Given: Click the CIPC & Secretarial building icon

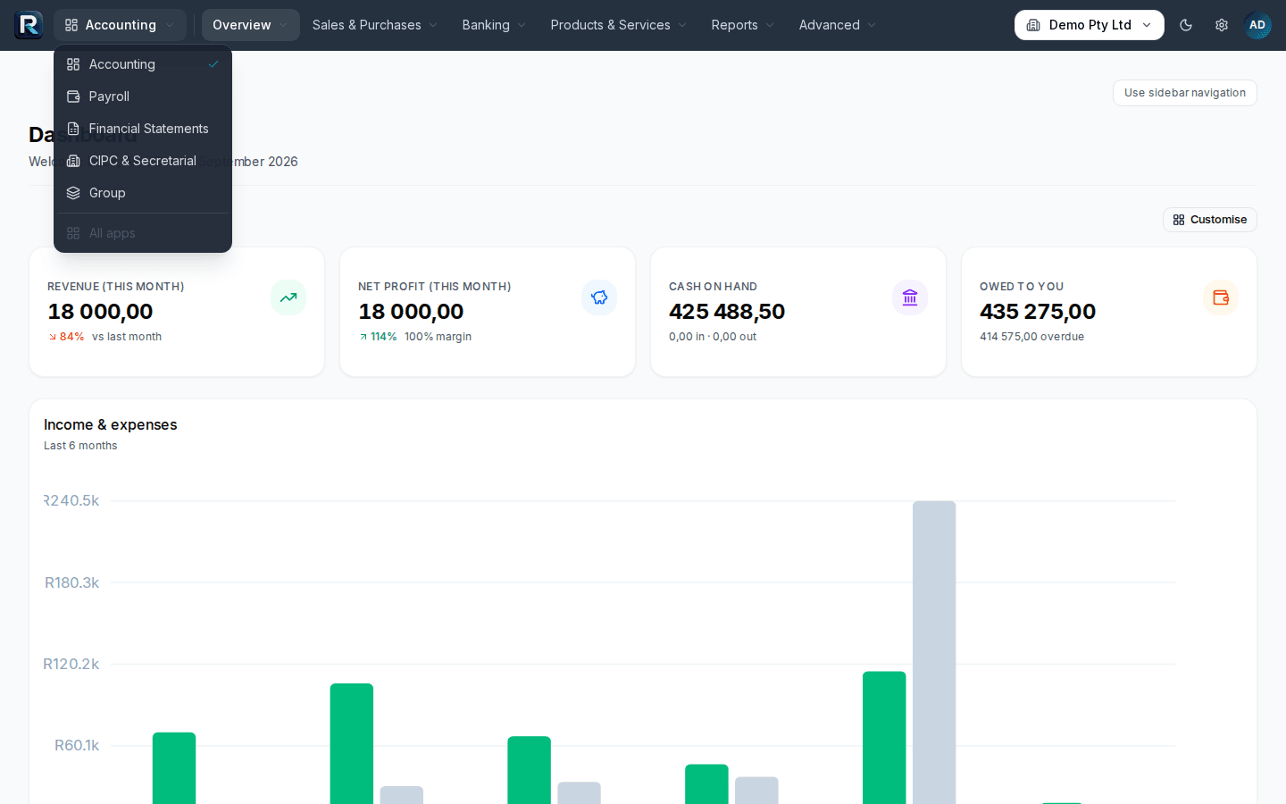Looking at the screenshot, I should click(x=73, y=161).
